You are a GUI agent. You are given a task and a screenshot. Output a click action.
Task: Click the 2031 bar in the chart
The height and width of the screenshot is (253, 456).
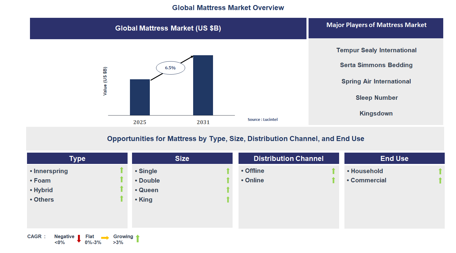pyautogui.click(x=203, y=85)
